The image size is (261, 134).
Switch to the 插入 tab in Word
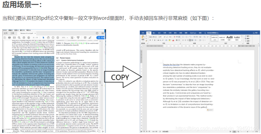click(154, 33)
